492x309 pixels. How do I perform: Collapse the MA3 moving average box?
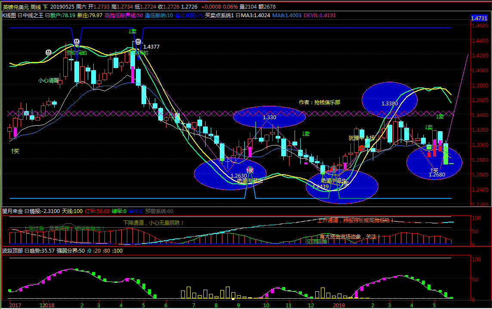pos(238,15)
